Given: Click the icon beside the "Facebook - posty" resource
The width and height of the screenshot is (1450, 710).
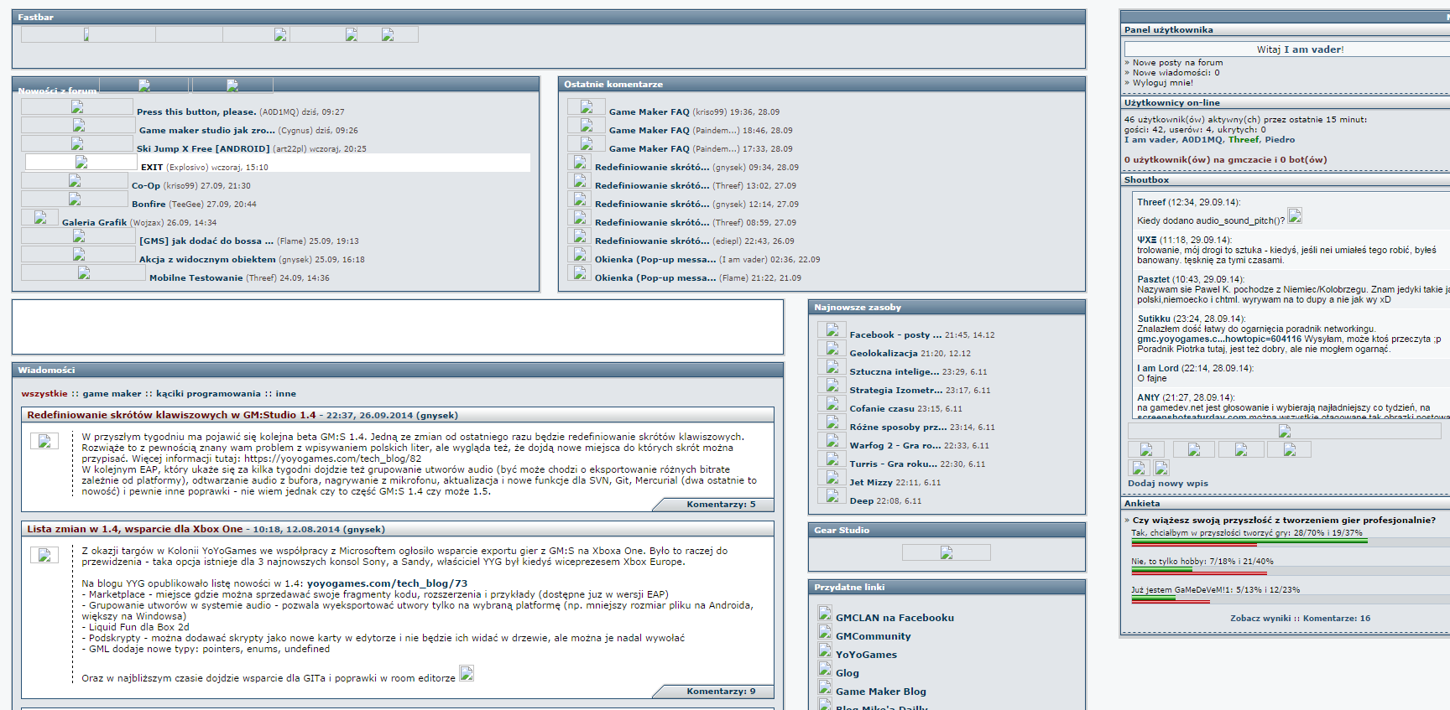Looking at the screenshot, I should point(832,329).
